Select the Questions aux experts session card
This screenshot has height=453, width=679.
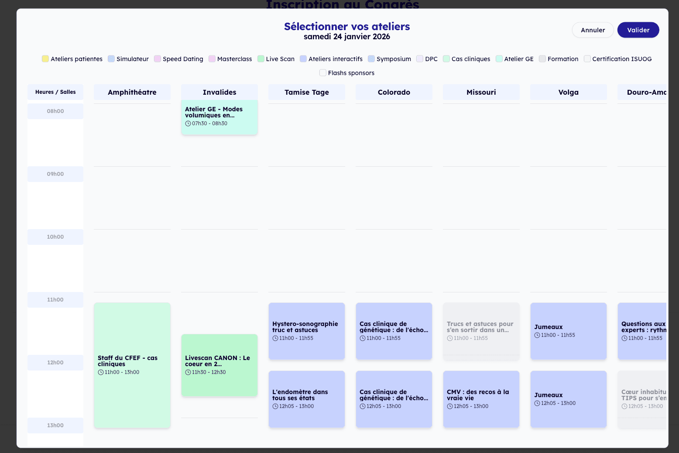tap(642, 331)
